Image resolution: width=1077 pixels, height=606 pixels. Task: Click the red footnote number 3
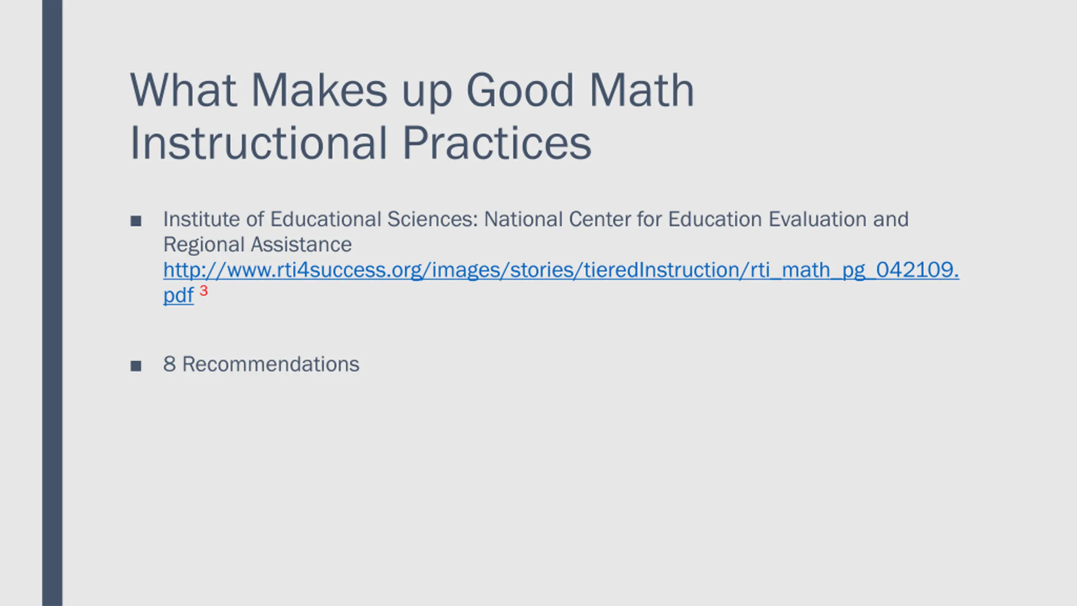point(204,290)
